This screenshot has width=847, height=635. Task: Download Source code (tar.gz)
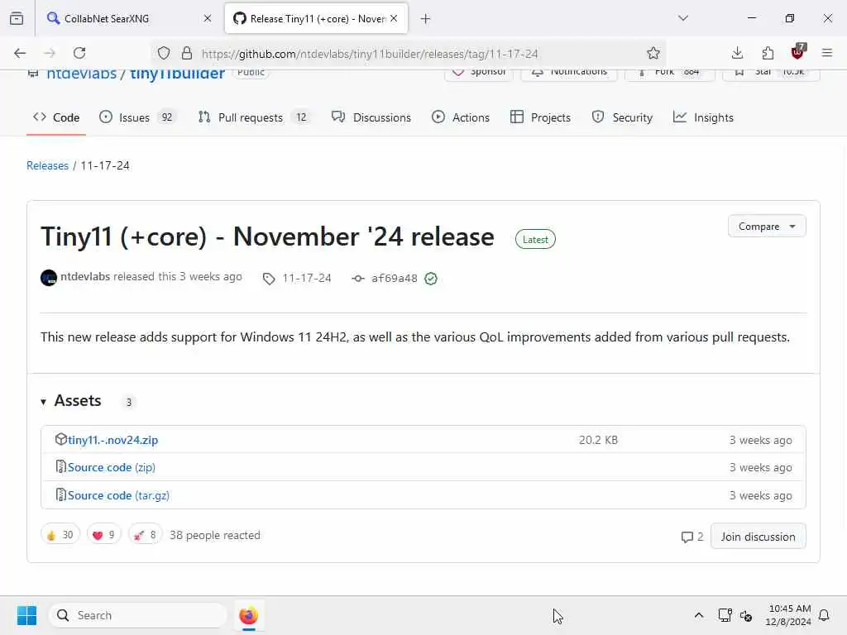tap(118, 495)
